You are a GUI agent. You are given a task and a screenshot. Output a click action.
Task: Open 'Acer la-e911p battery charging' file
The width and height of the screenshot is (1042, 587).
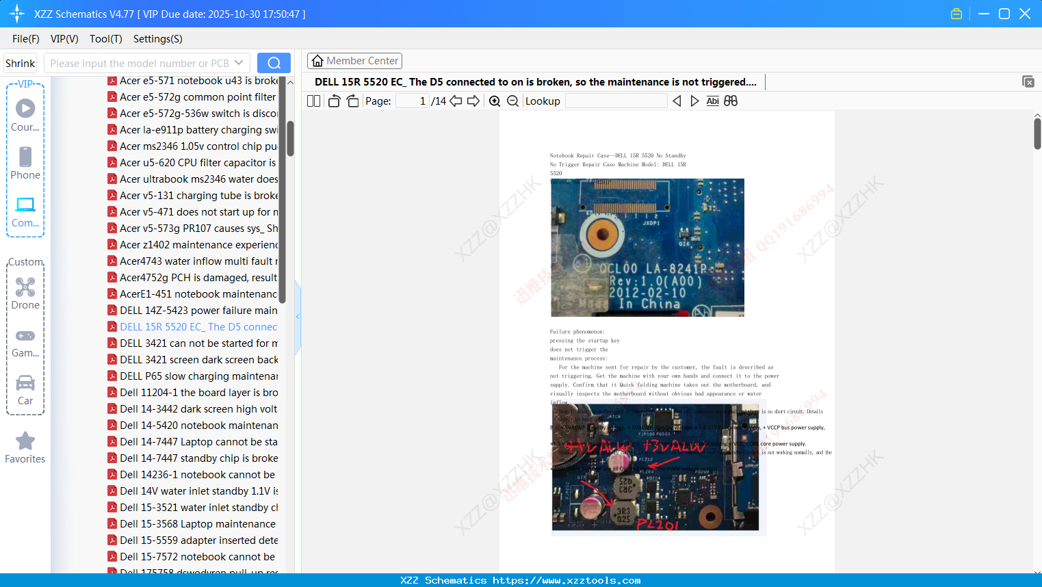[x=193, y=130]
